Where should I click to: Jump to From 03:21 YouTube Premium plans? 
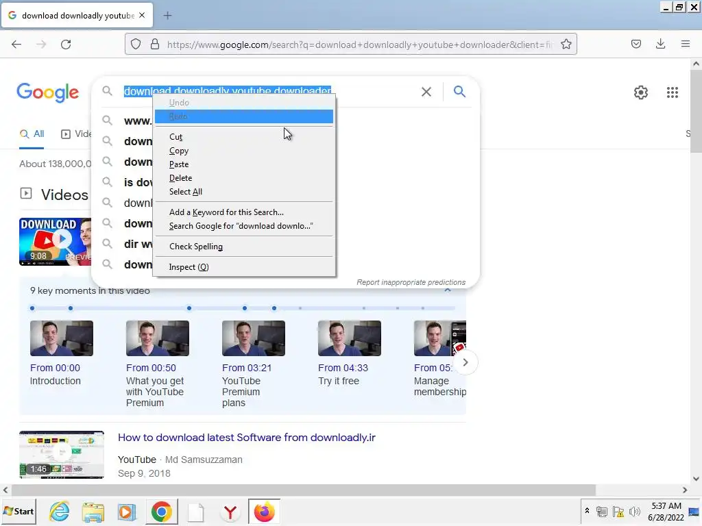click(254, 364)
